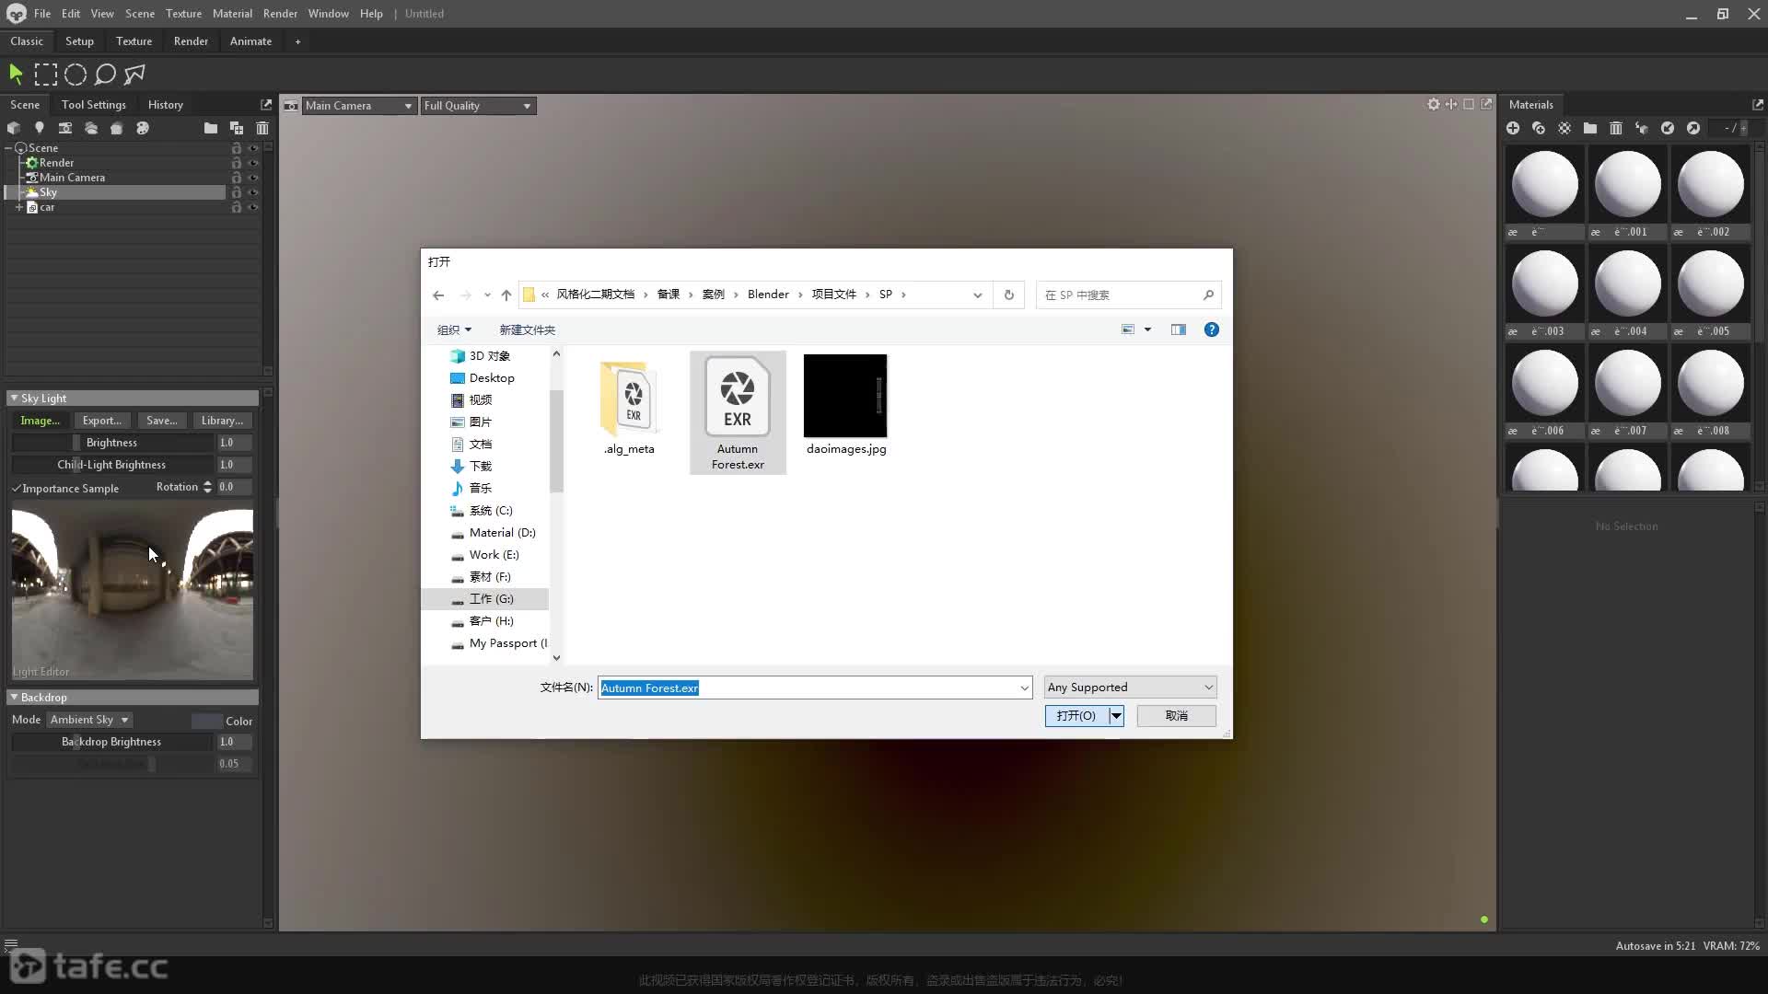Toggle lock for Sky row

coord(237,192)
